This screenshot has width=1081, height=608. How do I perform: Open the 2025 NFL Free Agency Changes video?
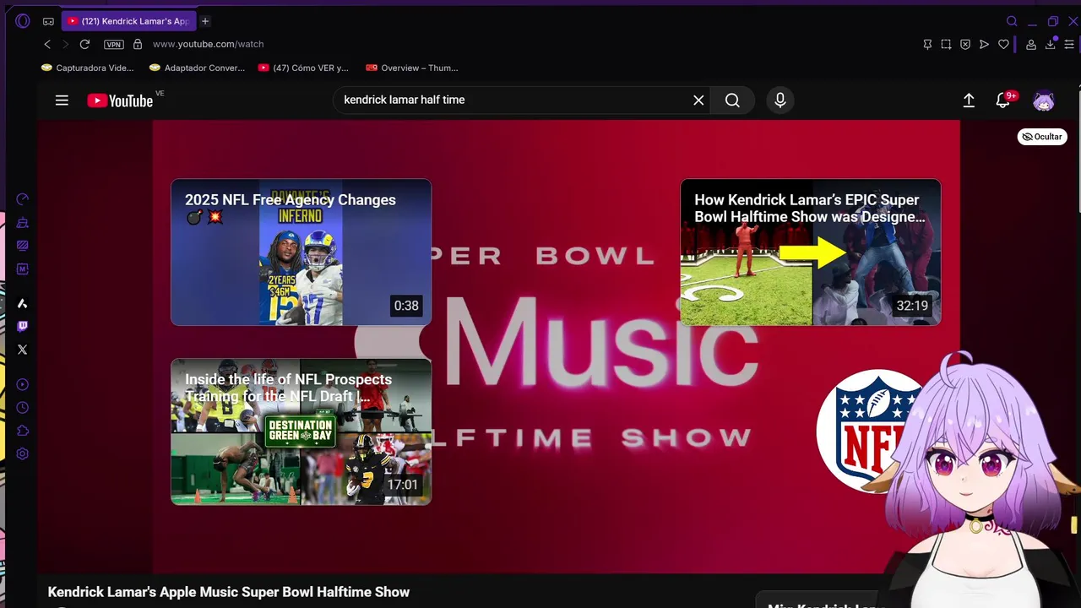(x=301, y=252)
